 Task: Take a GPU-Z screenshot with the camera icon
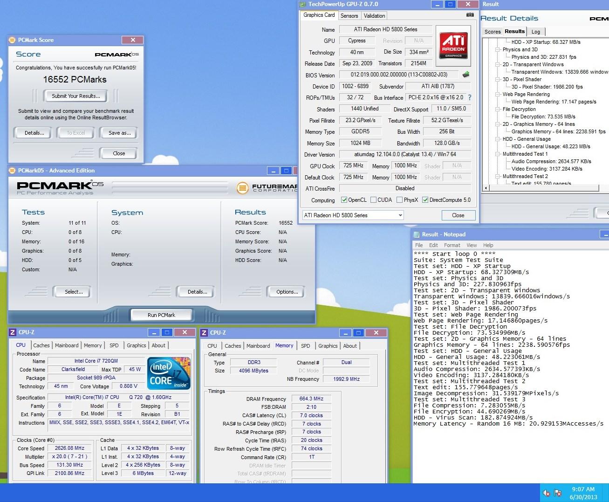470,15
